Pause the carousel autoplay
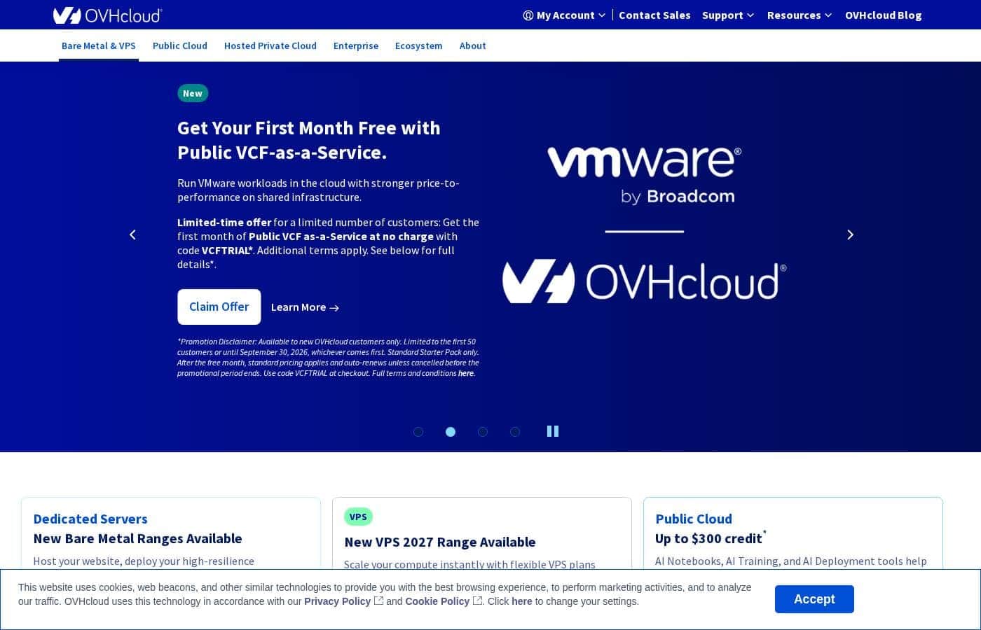981x630 pixels. pos(553,431)
